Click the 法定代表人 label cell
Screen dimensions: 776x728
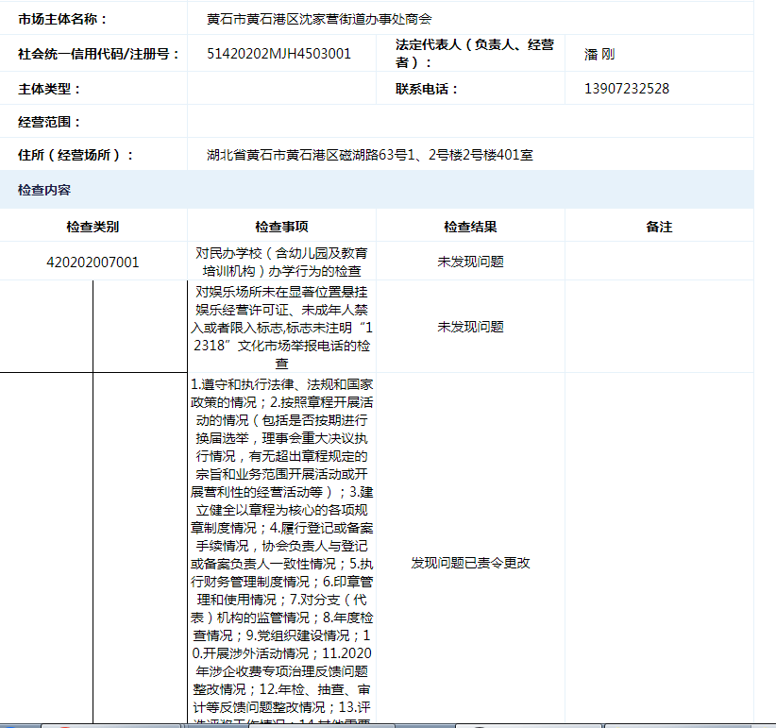coord(475,54)
